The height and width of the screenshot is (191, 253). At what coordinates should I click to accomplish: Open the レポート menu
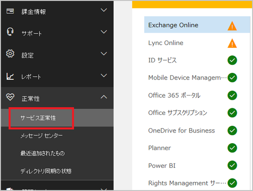pos(57,76)
